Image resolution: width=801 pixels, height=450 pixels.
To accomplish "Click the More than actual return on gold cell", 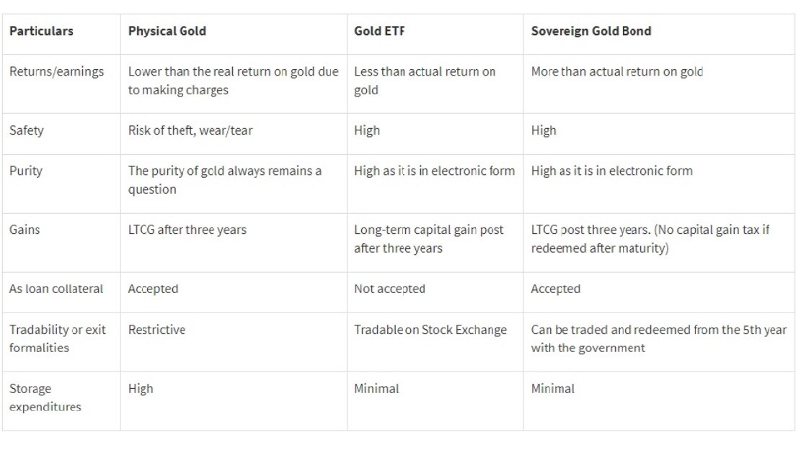I will (617, 72).
